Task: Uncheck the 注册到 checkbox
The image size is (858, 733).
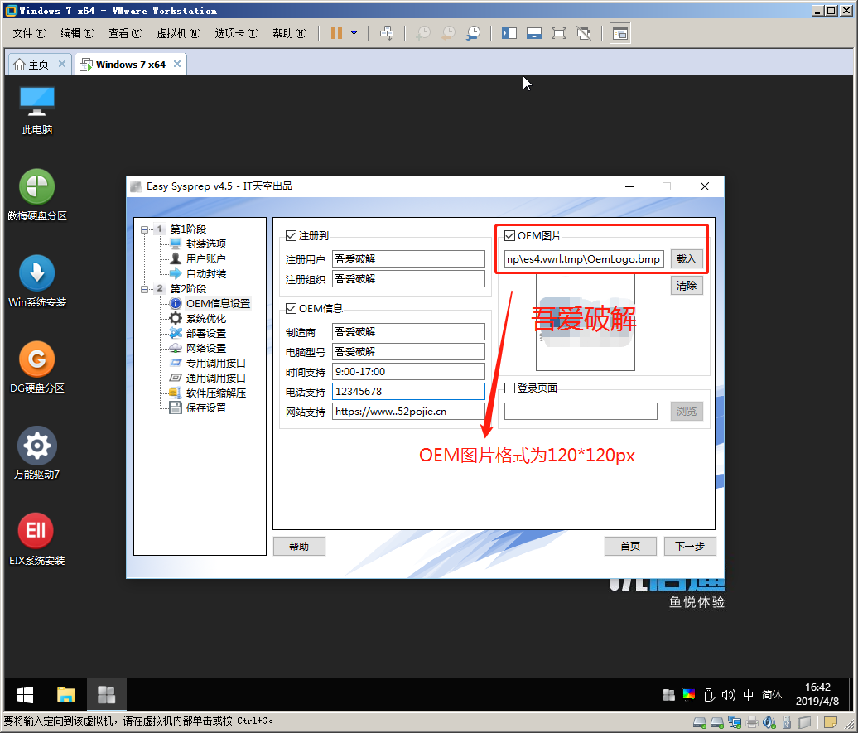Action: click(x=292, y=236)
